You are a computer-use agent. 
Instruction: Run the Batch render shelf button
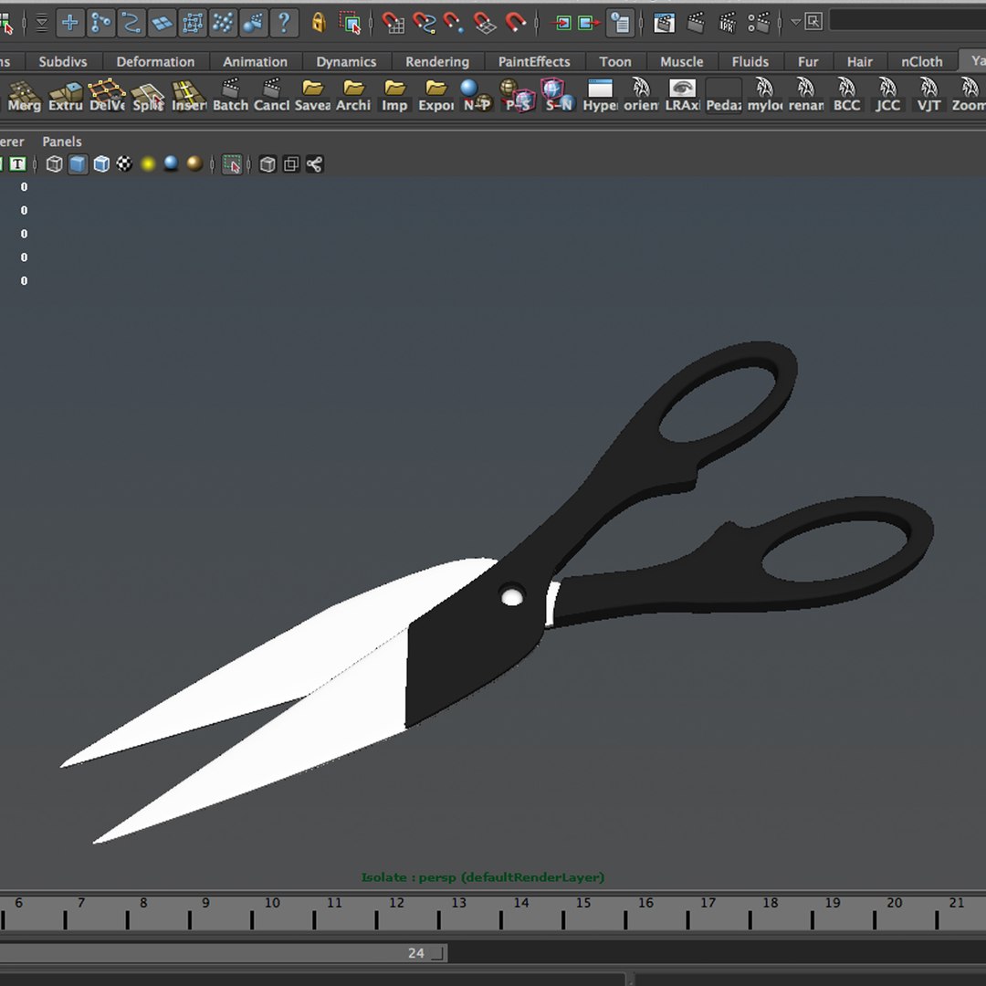tap(230, 96)
